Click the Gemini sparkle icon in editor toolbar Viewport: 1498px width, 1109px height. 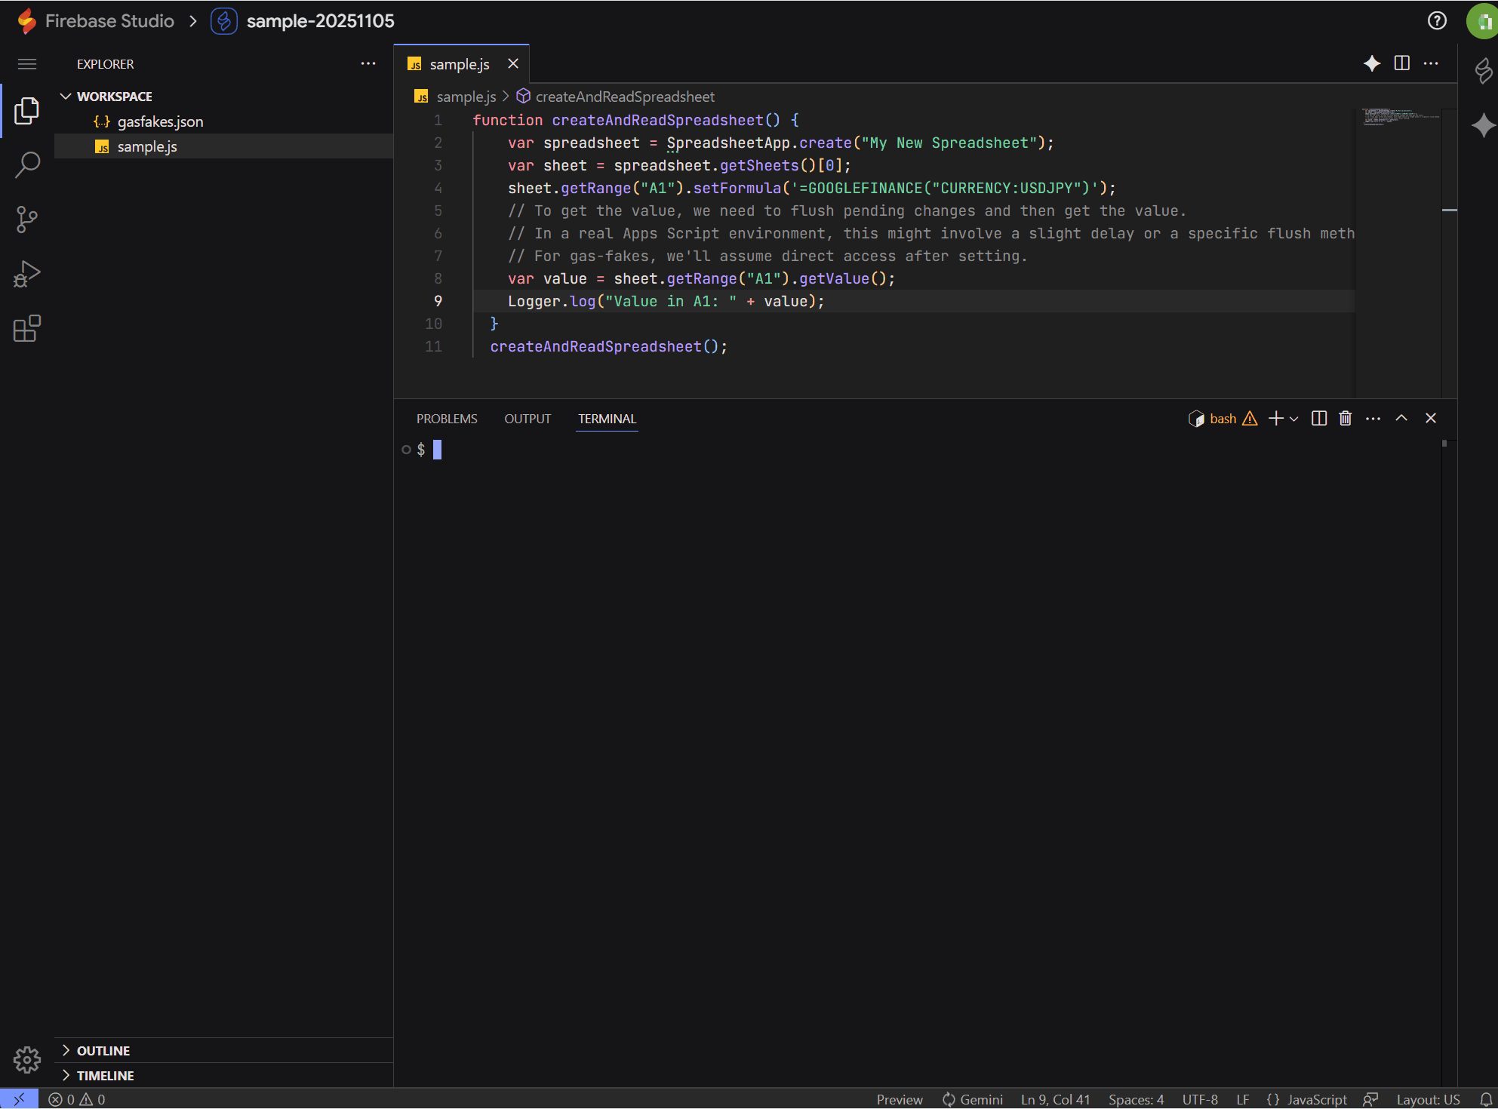1372,64
